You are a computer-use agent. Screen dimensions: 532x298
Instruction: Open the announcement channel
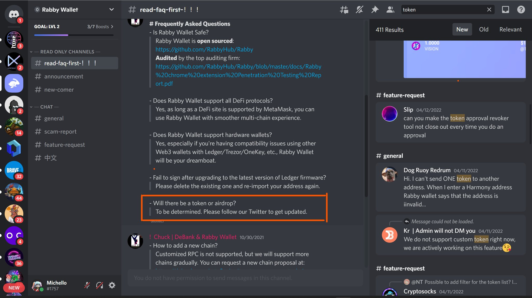click(x=75, y=76)
